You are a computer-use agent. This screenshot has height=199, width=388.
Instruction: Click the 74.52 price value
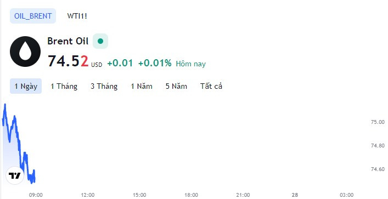[x=68, y=61]
